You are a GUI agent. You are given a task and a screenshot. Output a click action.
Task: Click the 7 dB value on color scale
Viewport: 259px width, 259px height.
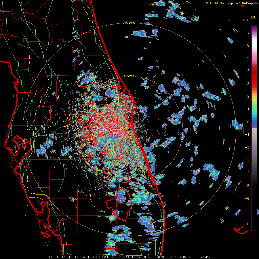pyautogui.click(x=248, y=32)
